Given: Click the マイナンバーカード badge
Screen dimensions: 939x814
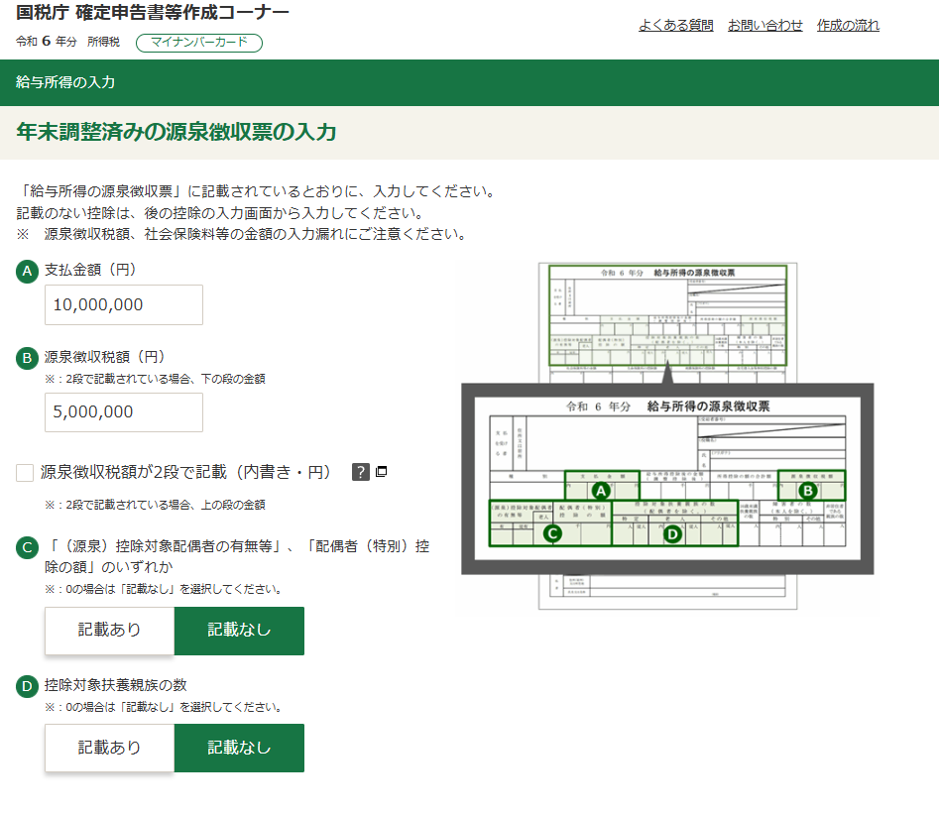Looking at the screenshot, I should click(x=199, y=43).
